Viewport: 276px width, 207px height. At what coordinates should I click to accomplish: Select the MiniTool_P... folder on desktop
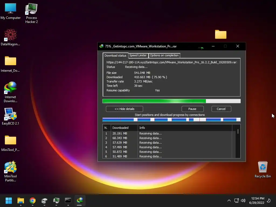pyautogui.click(x=11, y=143)
